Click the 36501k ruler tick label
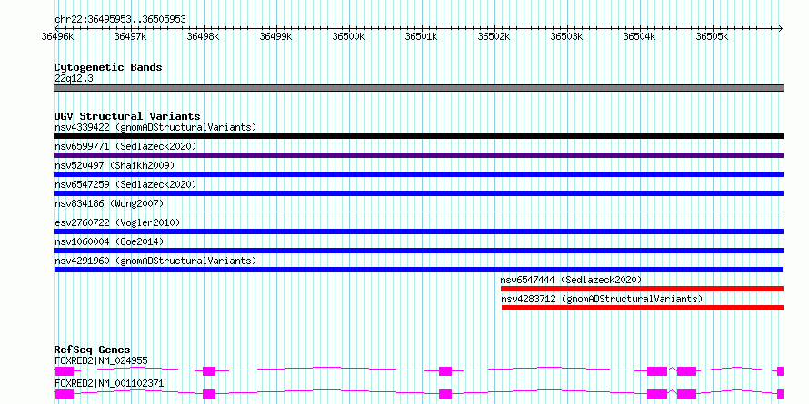Image resolution: width=809 pixels, height=404 pixels. point(422,36)
